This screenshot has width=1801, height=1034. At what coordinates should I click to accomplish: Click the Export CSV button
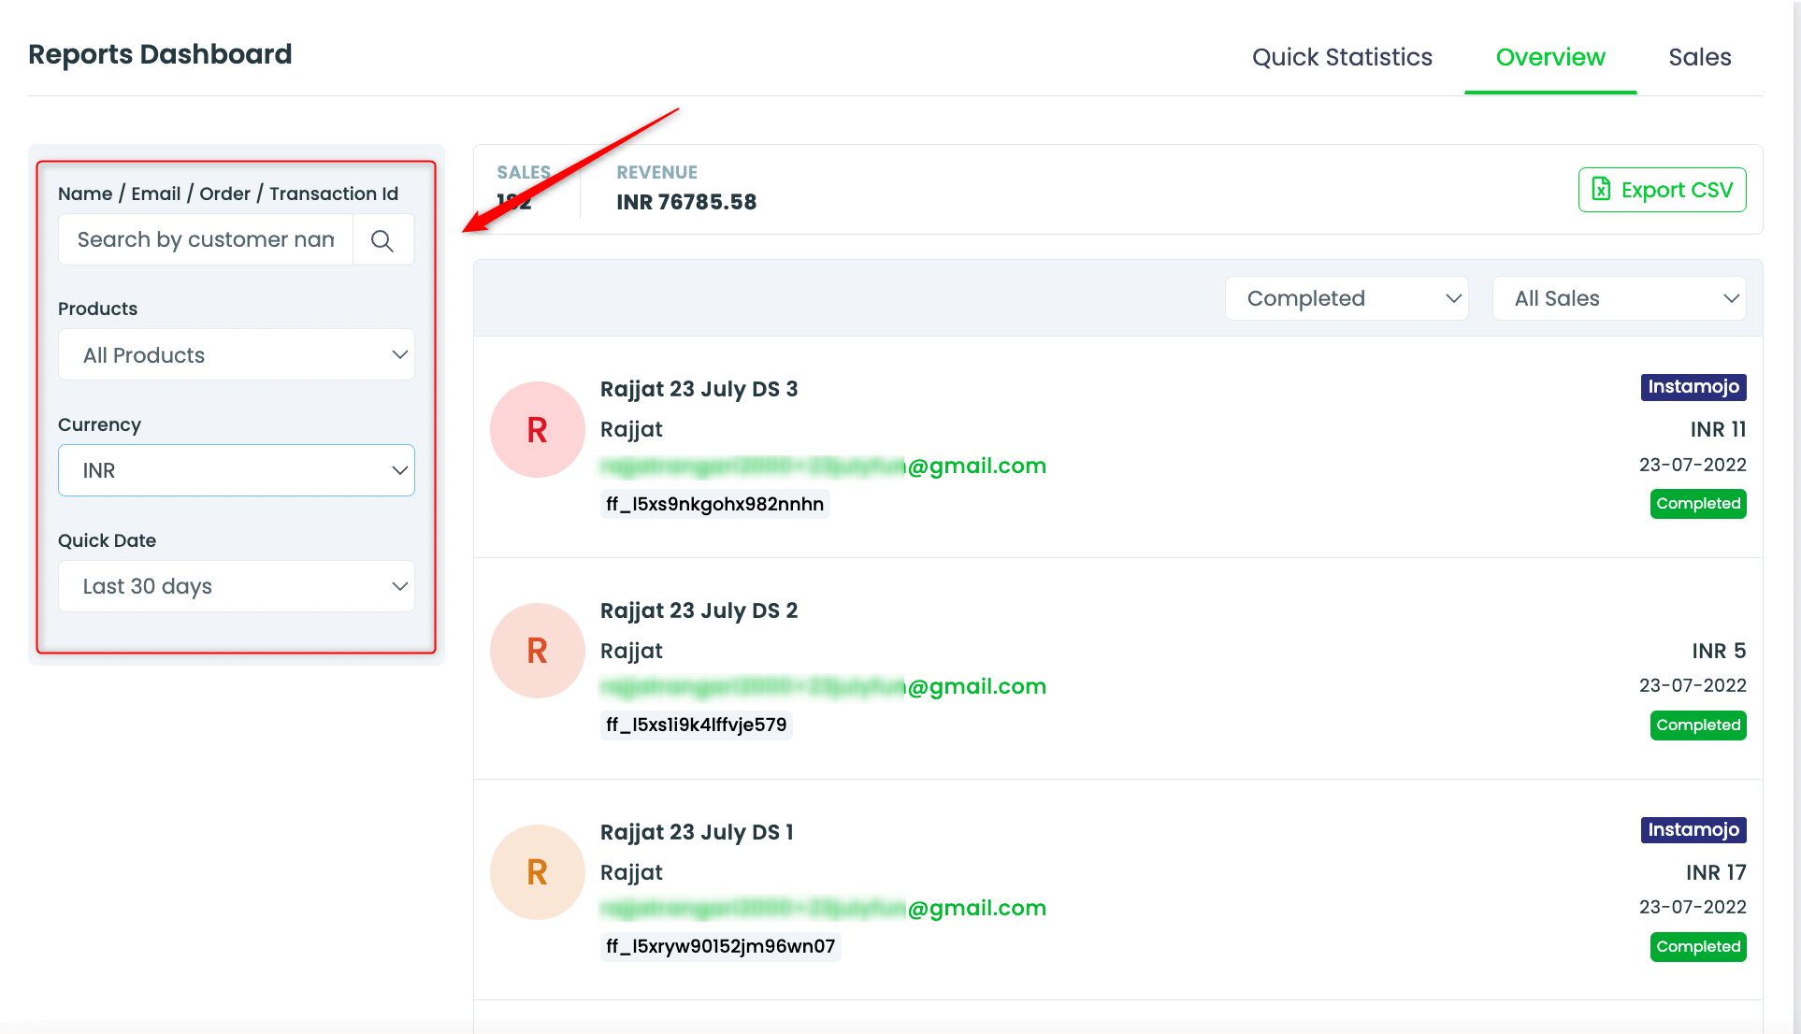click(x=1662, y=190)
